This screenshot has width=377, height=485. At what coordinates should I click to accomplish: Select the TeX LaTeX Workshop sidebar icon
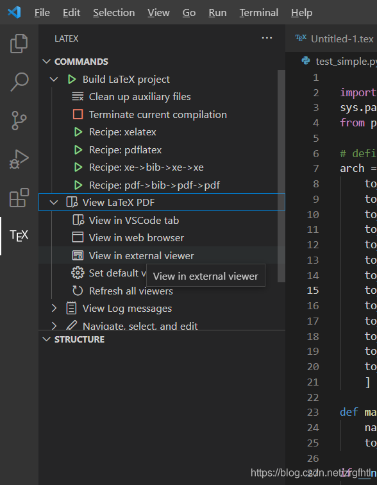(x=19, y=235)
